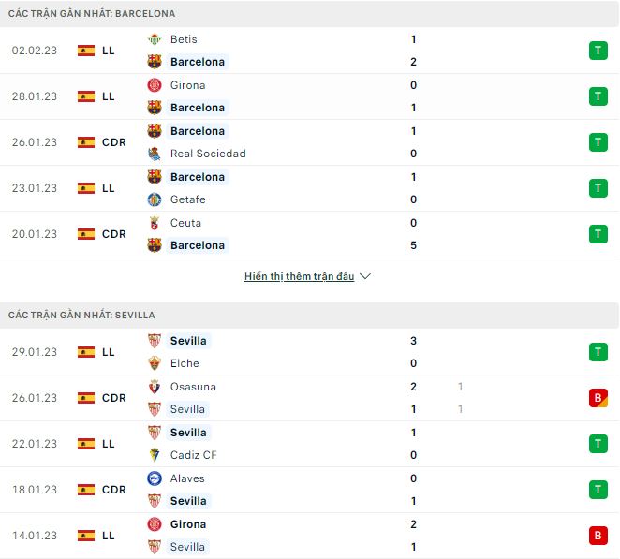Viewport: 620px width, 559px height.
Task: Click the Ceuta vs Barcelona score 5
Action: click(x=413, y=245)
